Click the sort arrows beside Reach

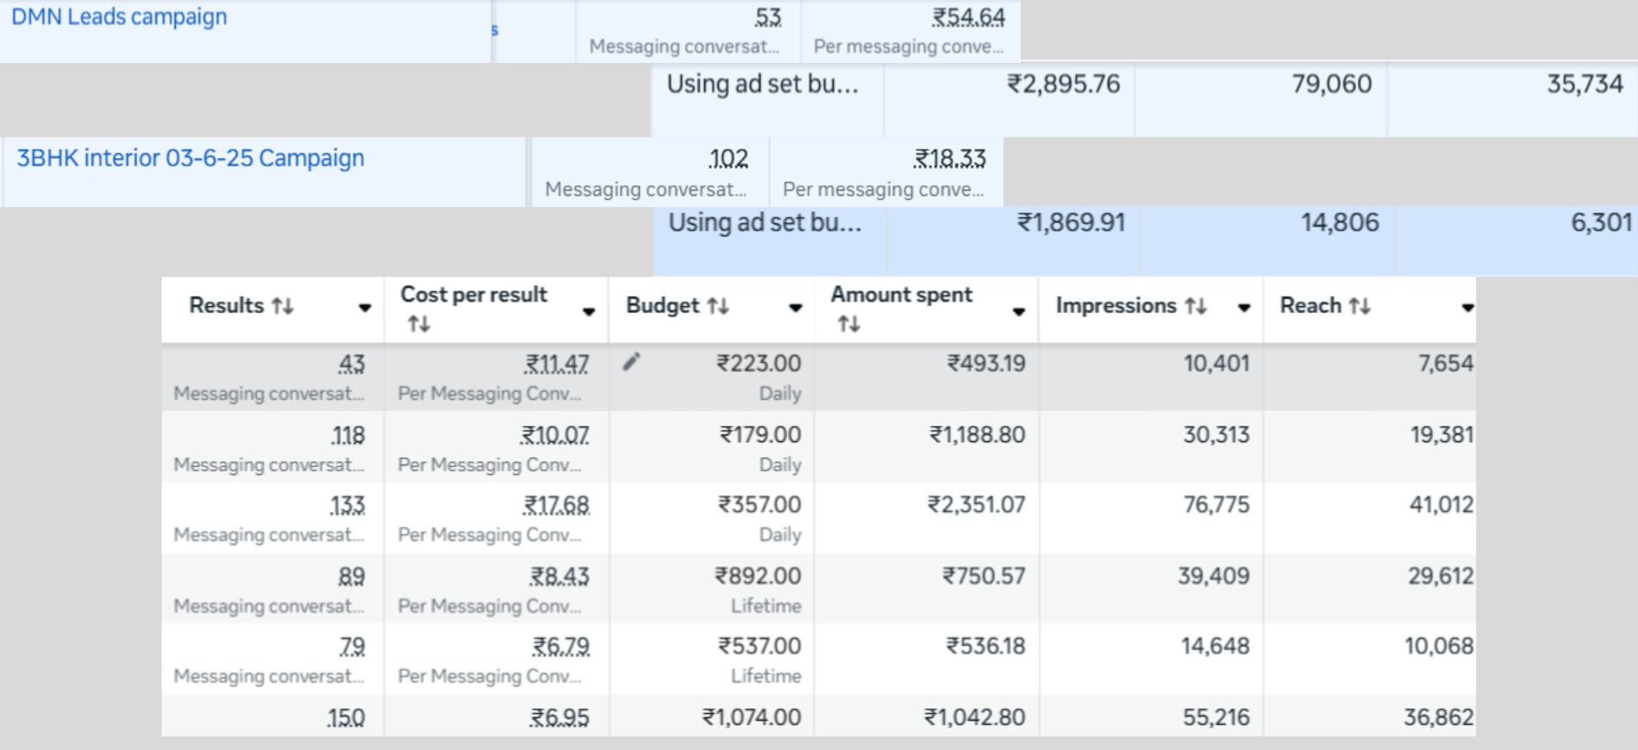tap(1360, 306)
